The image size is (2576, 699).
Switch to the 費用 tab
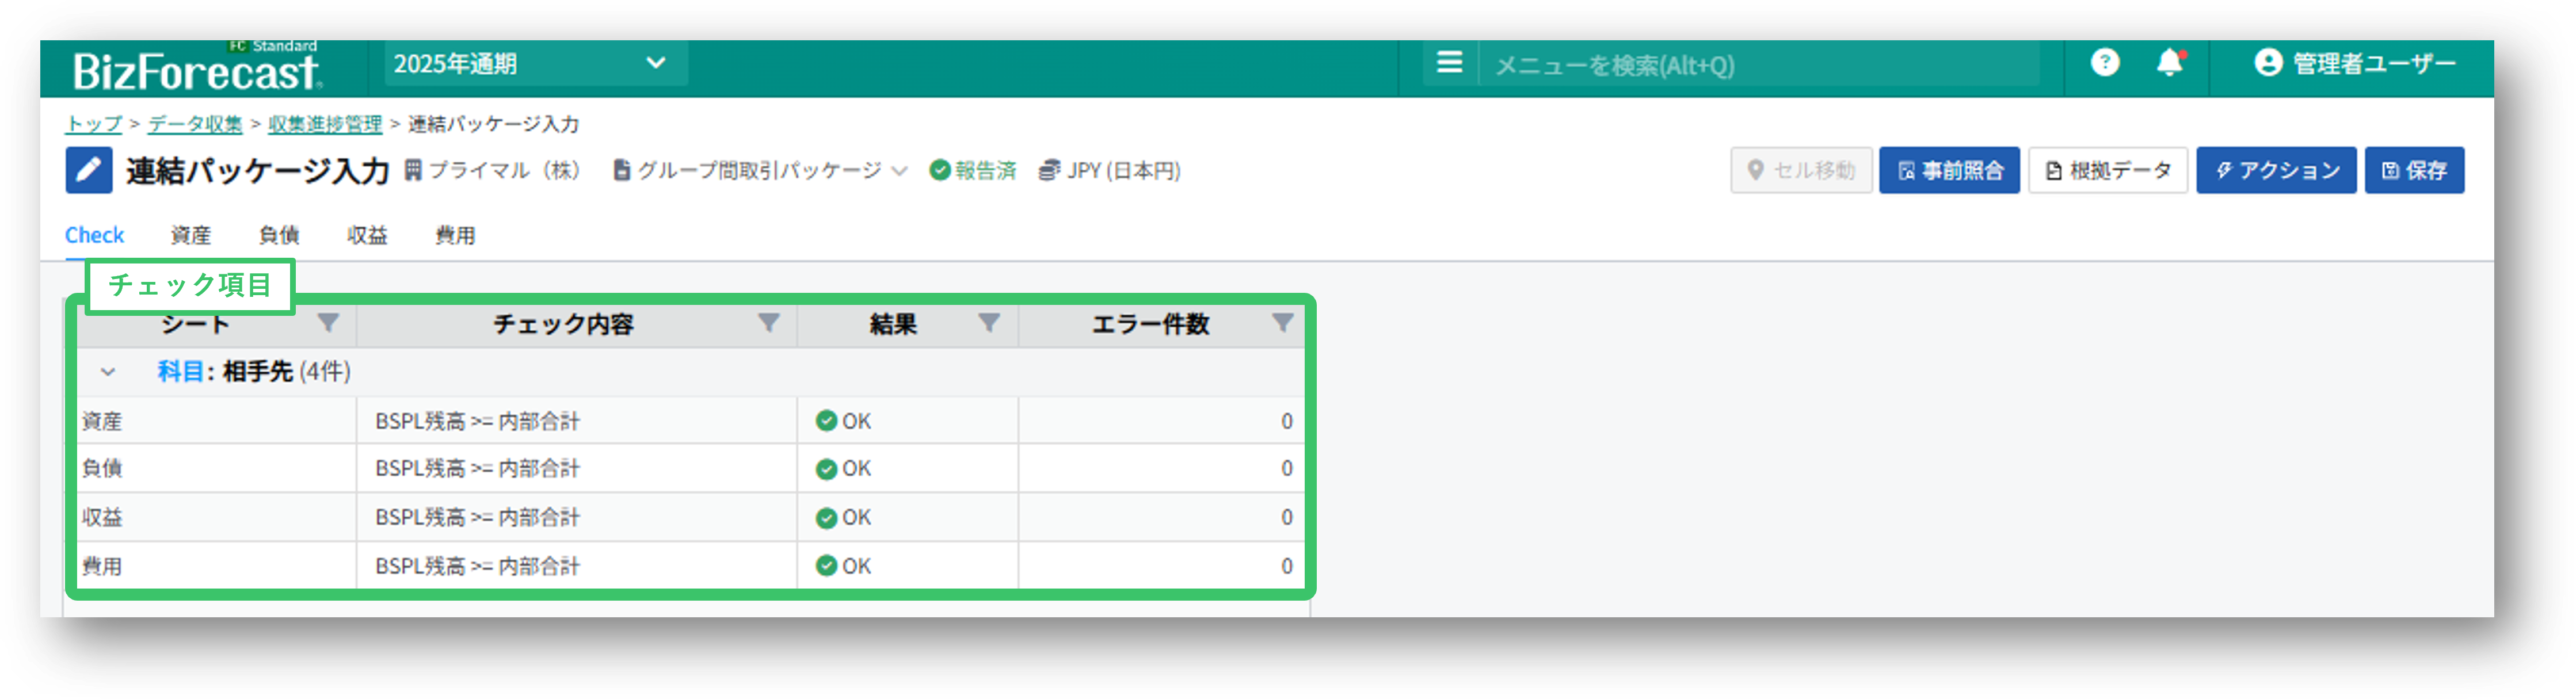point(455,235)
